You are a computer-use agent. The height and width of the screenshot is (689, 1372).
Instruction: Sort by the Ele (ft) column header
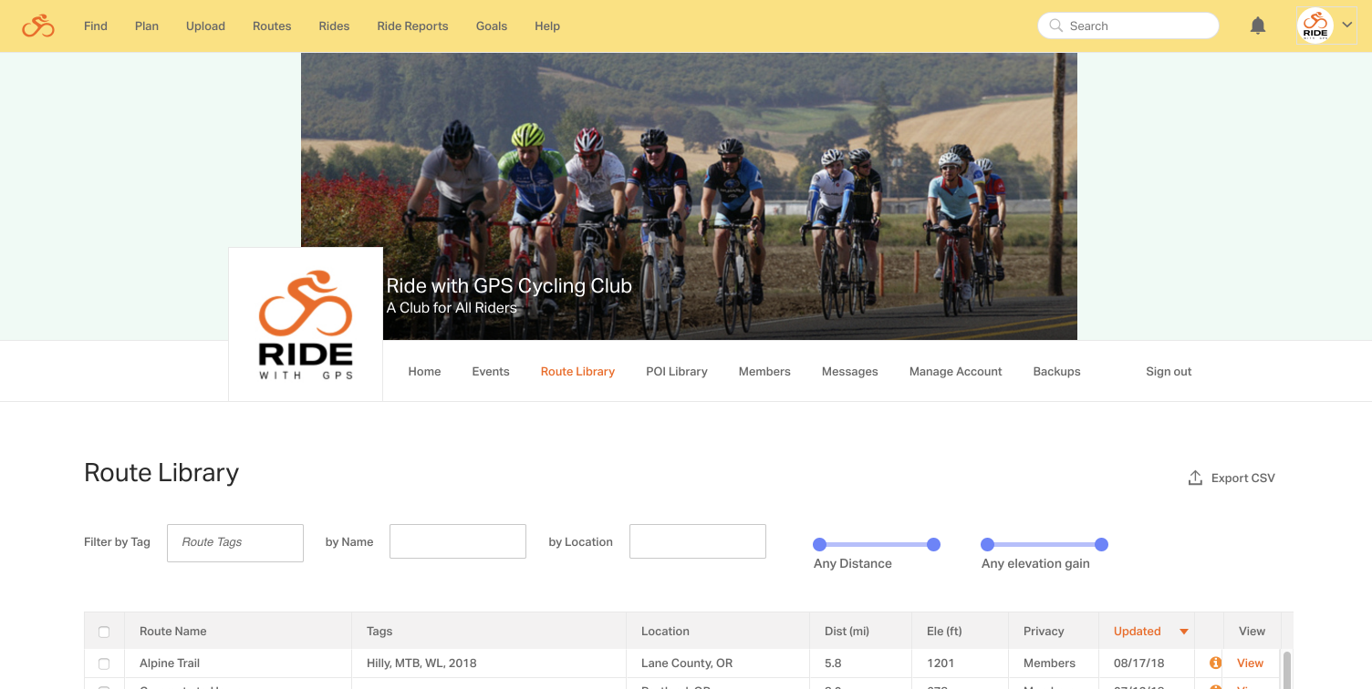pyautogui.click(x=944, y=631)
